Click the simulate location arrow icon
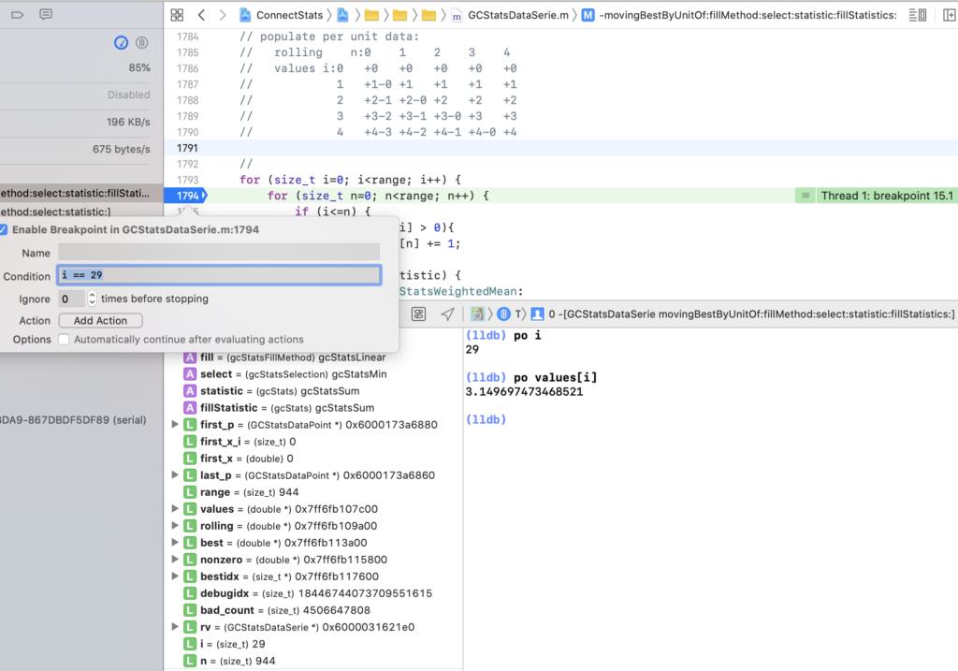This screenshot has width=958, height=671. 448,314
